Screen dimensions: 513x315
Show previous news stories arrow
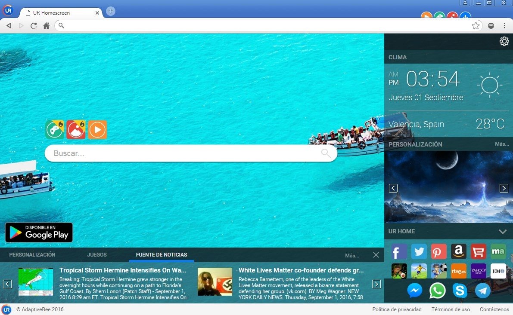click(x=7, y=284)
